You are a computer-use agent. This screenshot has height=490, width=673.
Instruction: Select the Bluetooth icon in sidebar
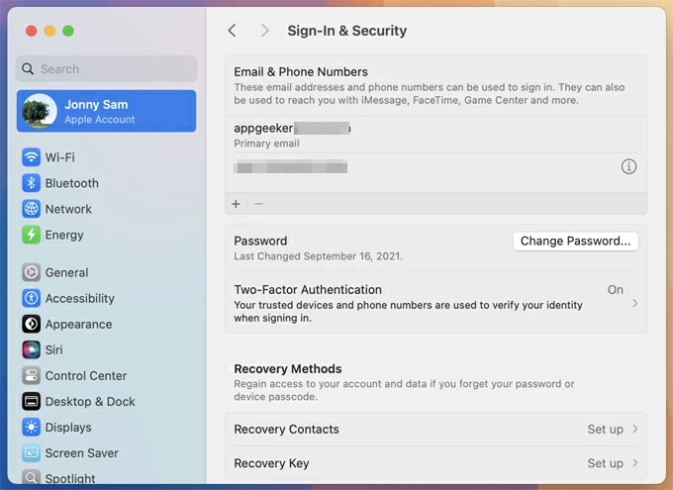[31, 183]
